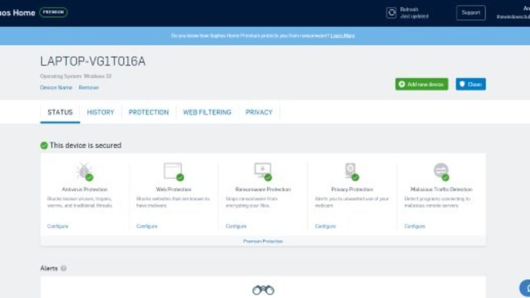Image resolution: width=530 pixels, height=298 pixels.
Task: Configure Ransomware Protection
Action: (236, 226)
